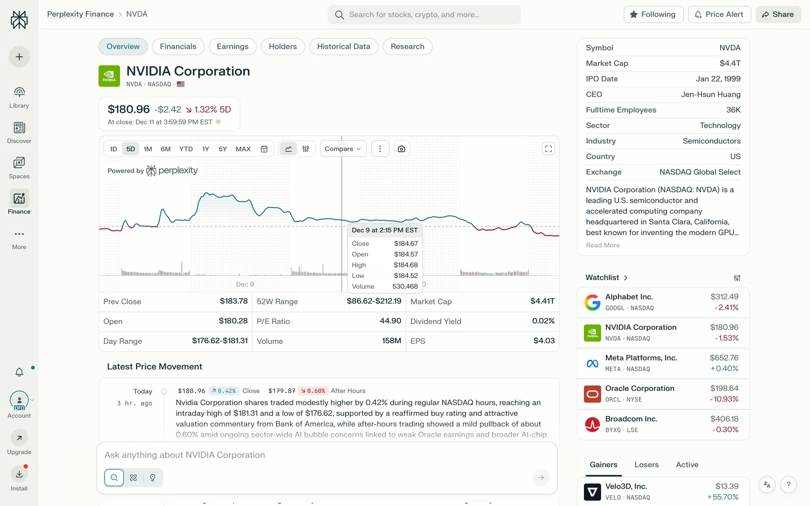This screenshot has height=506, width=810.
Task: Switch chart range to 1M
Action: [148, 149]
